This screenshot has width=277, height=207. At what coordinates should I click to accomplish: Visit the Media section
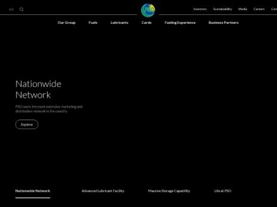click(243, 9)
